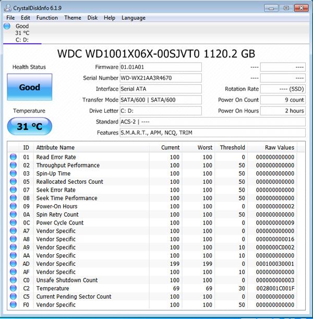Click raw value 000100030001
This screenshot has width=313, height=319.
click(275, 264)
